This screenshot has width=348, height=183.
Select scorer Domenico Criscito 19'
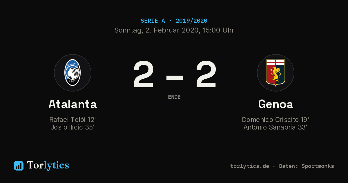click(x=275, y=120)
